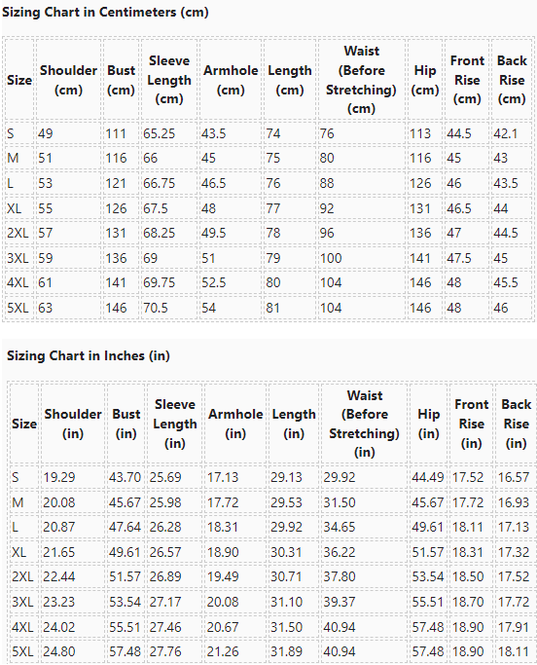Click back rise value 18.11 in inches
Viewport: 537px width, 665px height.
point(514,651)
